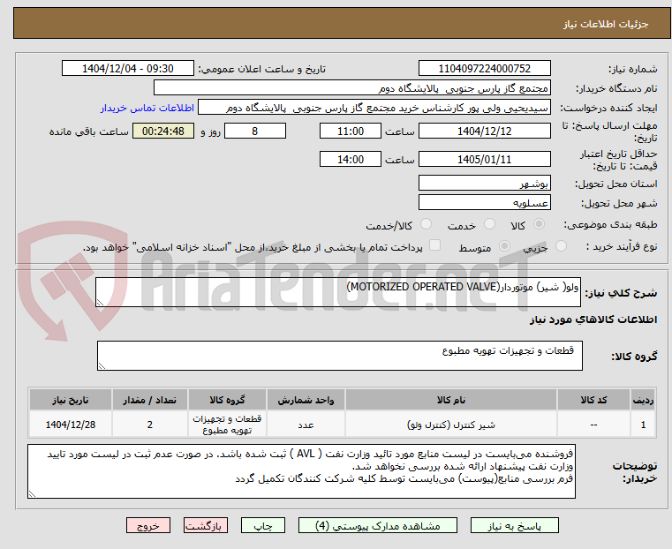This screenshot has width=672, height=549.
Task: Click the شرح کلی نیاز text area
Action: coord(338,292)
